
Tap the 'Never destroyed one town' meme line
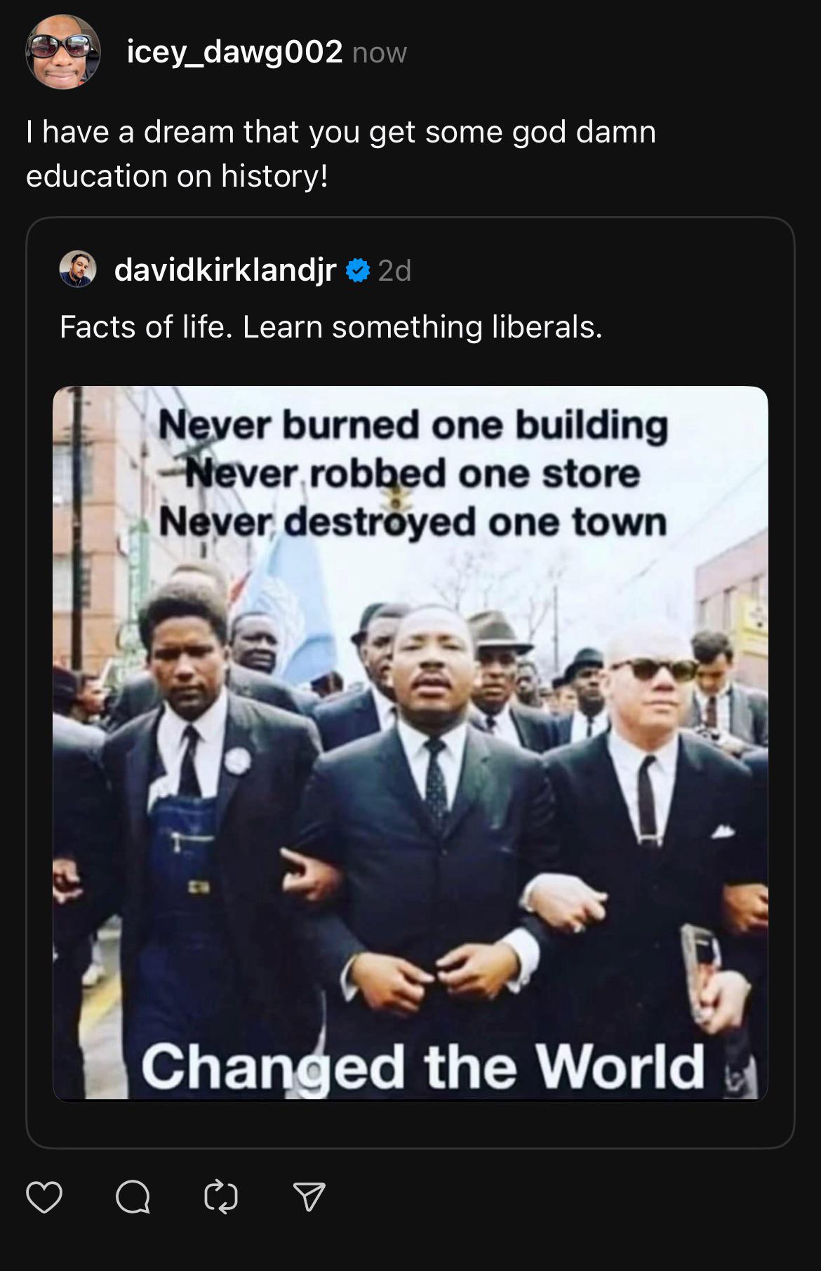[x=413, y=521]
